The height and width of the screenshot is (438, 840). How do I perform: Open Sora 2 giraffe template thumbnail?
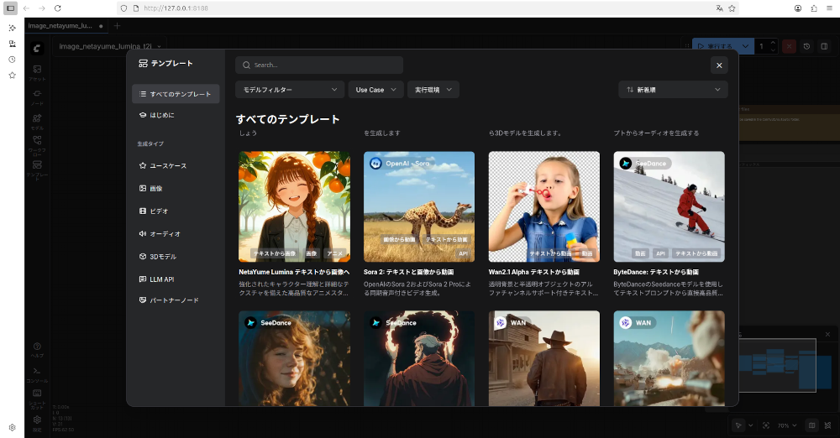419,206
